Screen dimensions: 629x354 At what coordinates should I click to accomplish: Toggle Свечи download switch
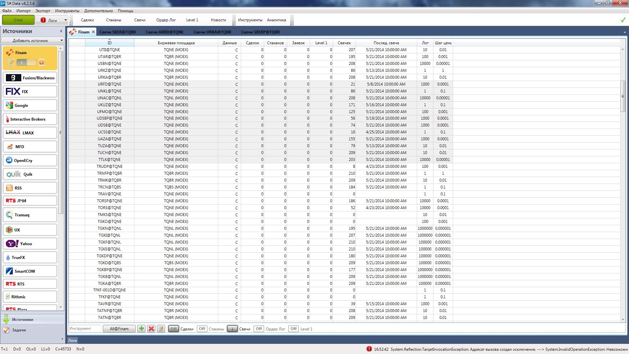pyautogui.click(x=232, y=329)
